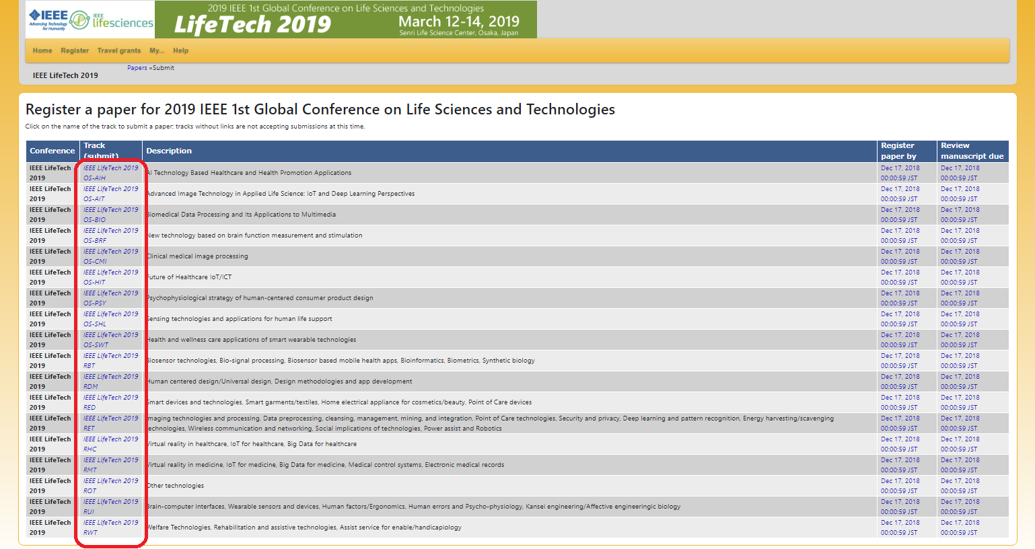Click the IEEE lifesciences logo
1035x549 pixels.
pyautogui.click(x=112, y=20)
